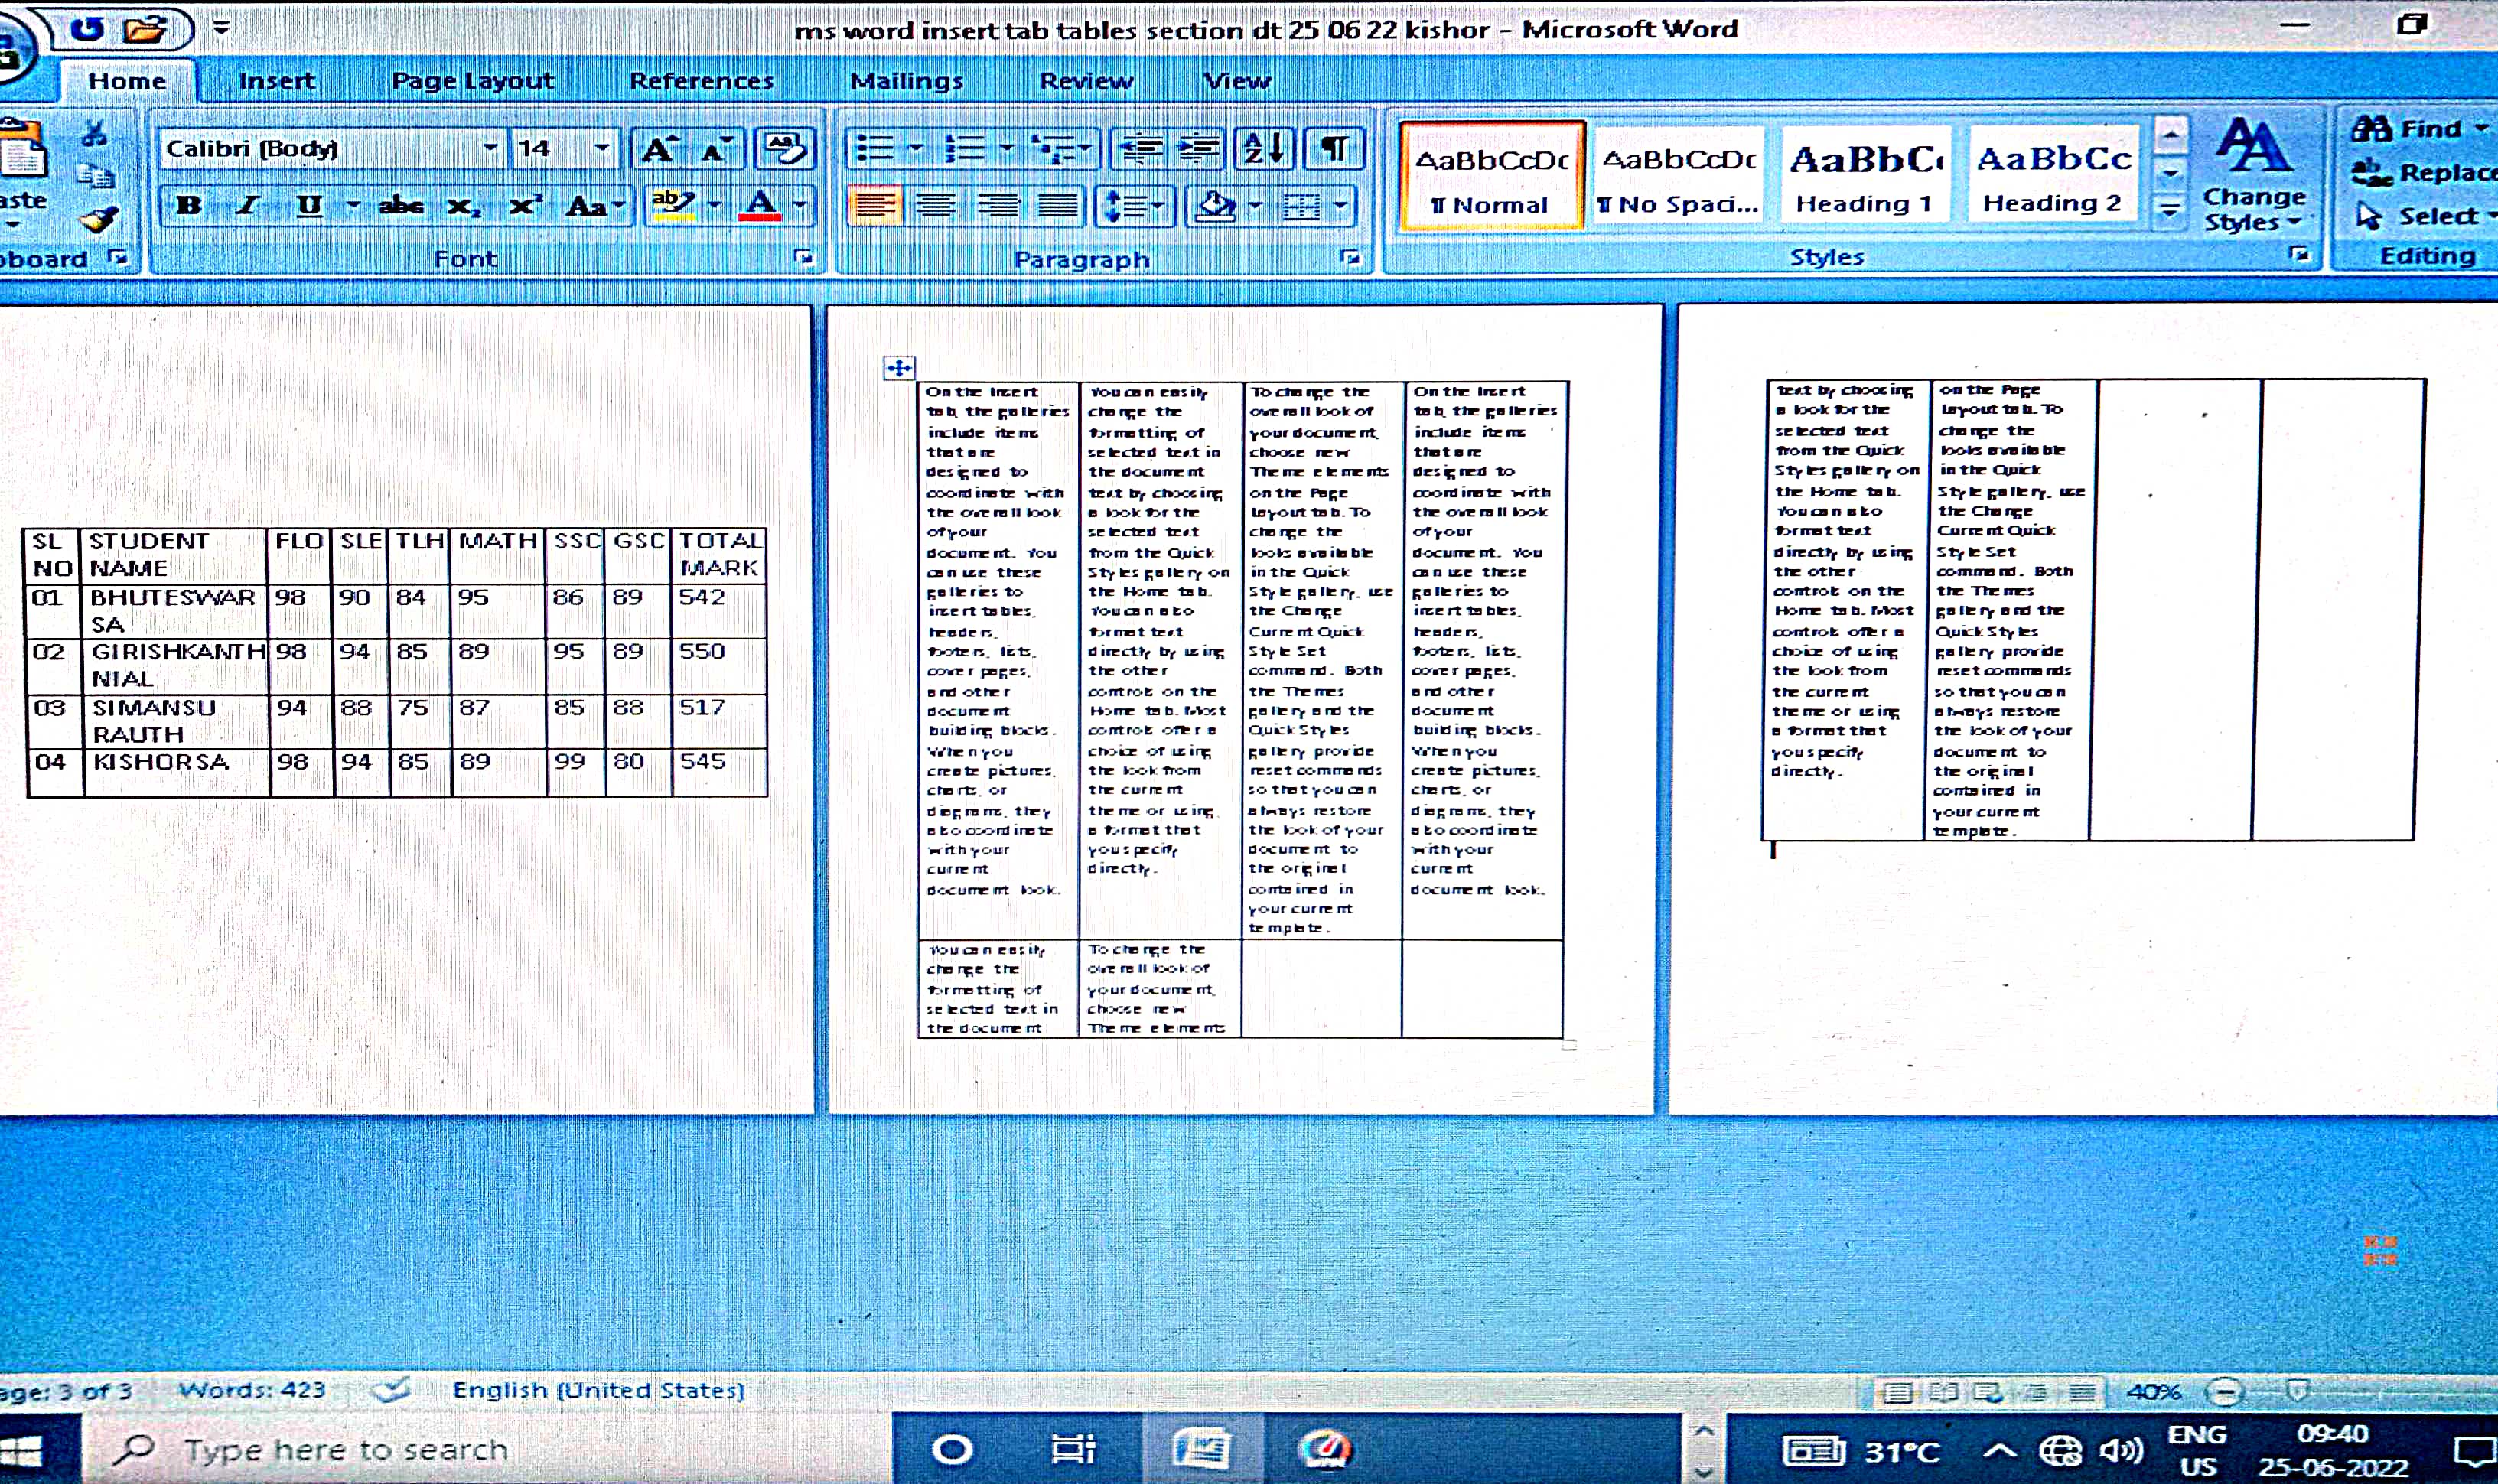Open the Calibri font name dropdown
This screenshot has width=2498, height=1484.
coord(489,148)
